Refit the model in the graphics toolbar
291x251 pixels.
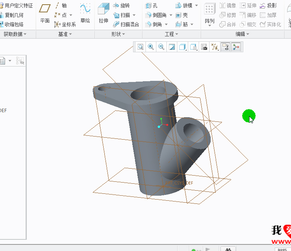point(140,47)
